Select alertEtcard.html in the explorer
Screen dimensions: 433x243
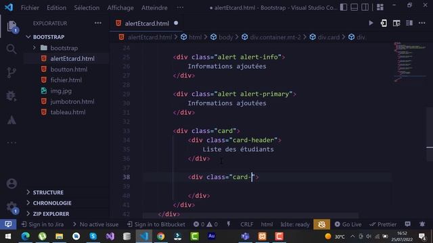72,59
